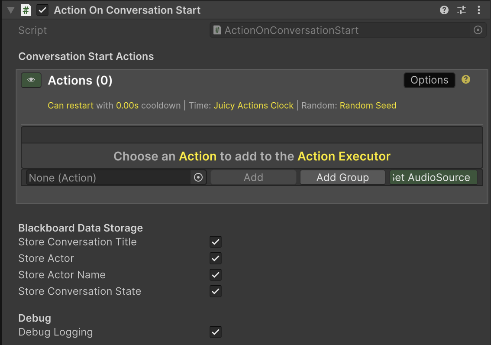Click the Juicy Actions Clock time setting
The height and width of the screenshot is (345, 491).
(253, 105)
